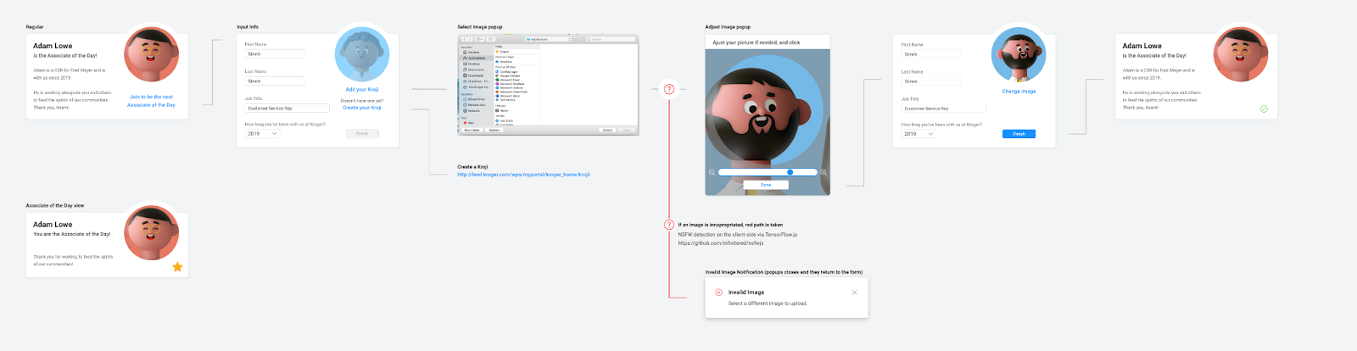1357x351 pixels.
Task: Click the disabled Finish button in Input Info form
Action: coord(362,134)
